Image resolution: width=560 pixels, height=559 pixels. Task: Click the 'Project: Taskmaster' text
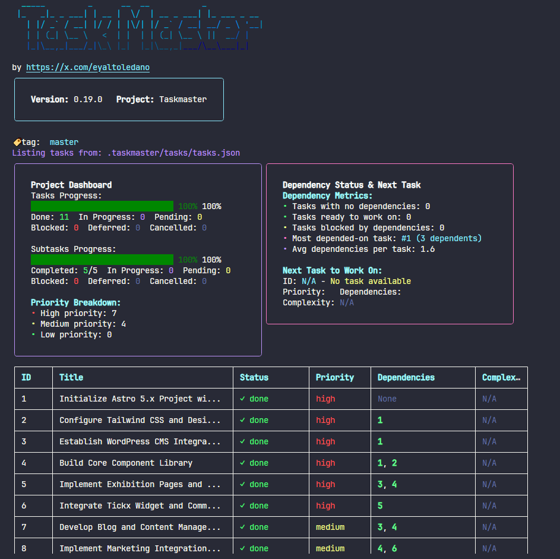click(162, 99)
